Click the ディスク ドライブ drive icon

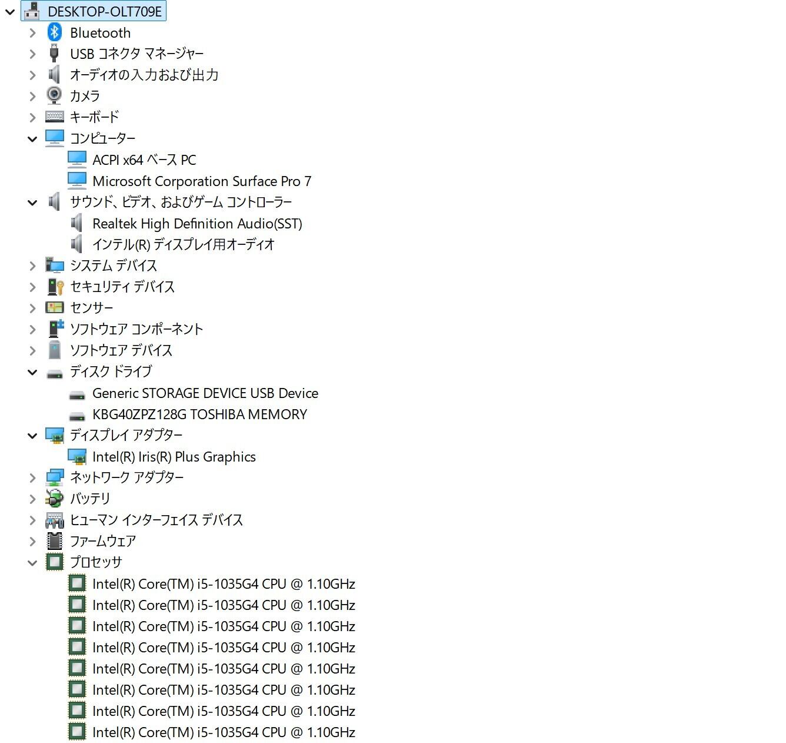click(x=55, y=373)
